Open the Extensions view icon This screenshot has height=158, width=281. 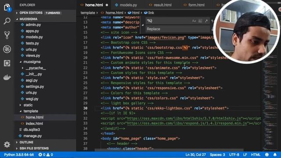(7, 63)
